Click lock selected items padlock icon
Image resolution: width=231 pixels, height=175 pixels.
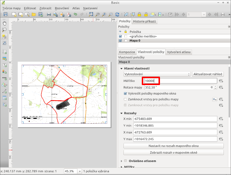click(139, 14)
